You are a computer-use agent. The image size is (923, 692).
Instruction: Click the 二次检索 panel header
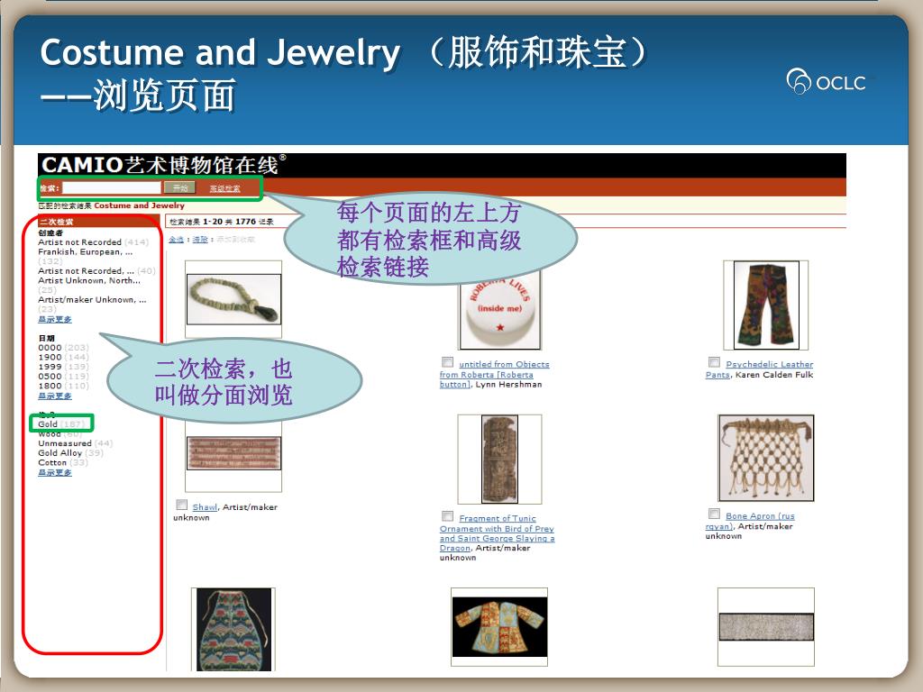[x=98, y=222]
